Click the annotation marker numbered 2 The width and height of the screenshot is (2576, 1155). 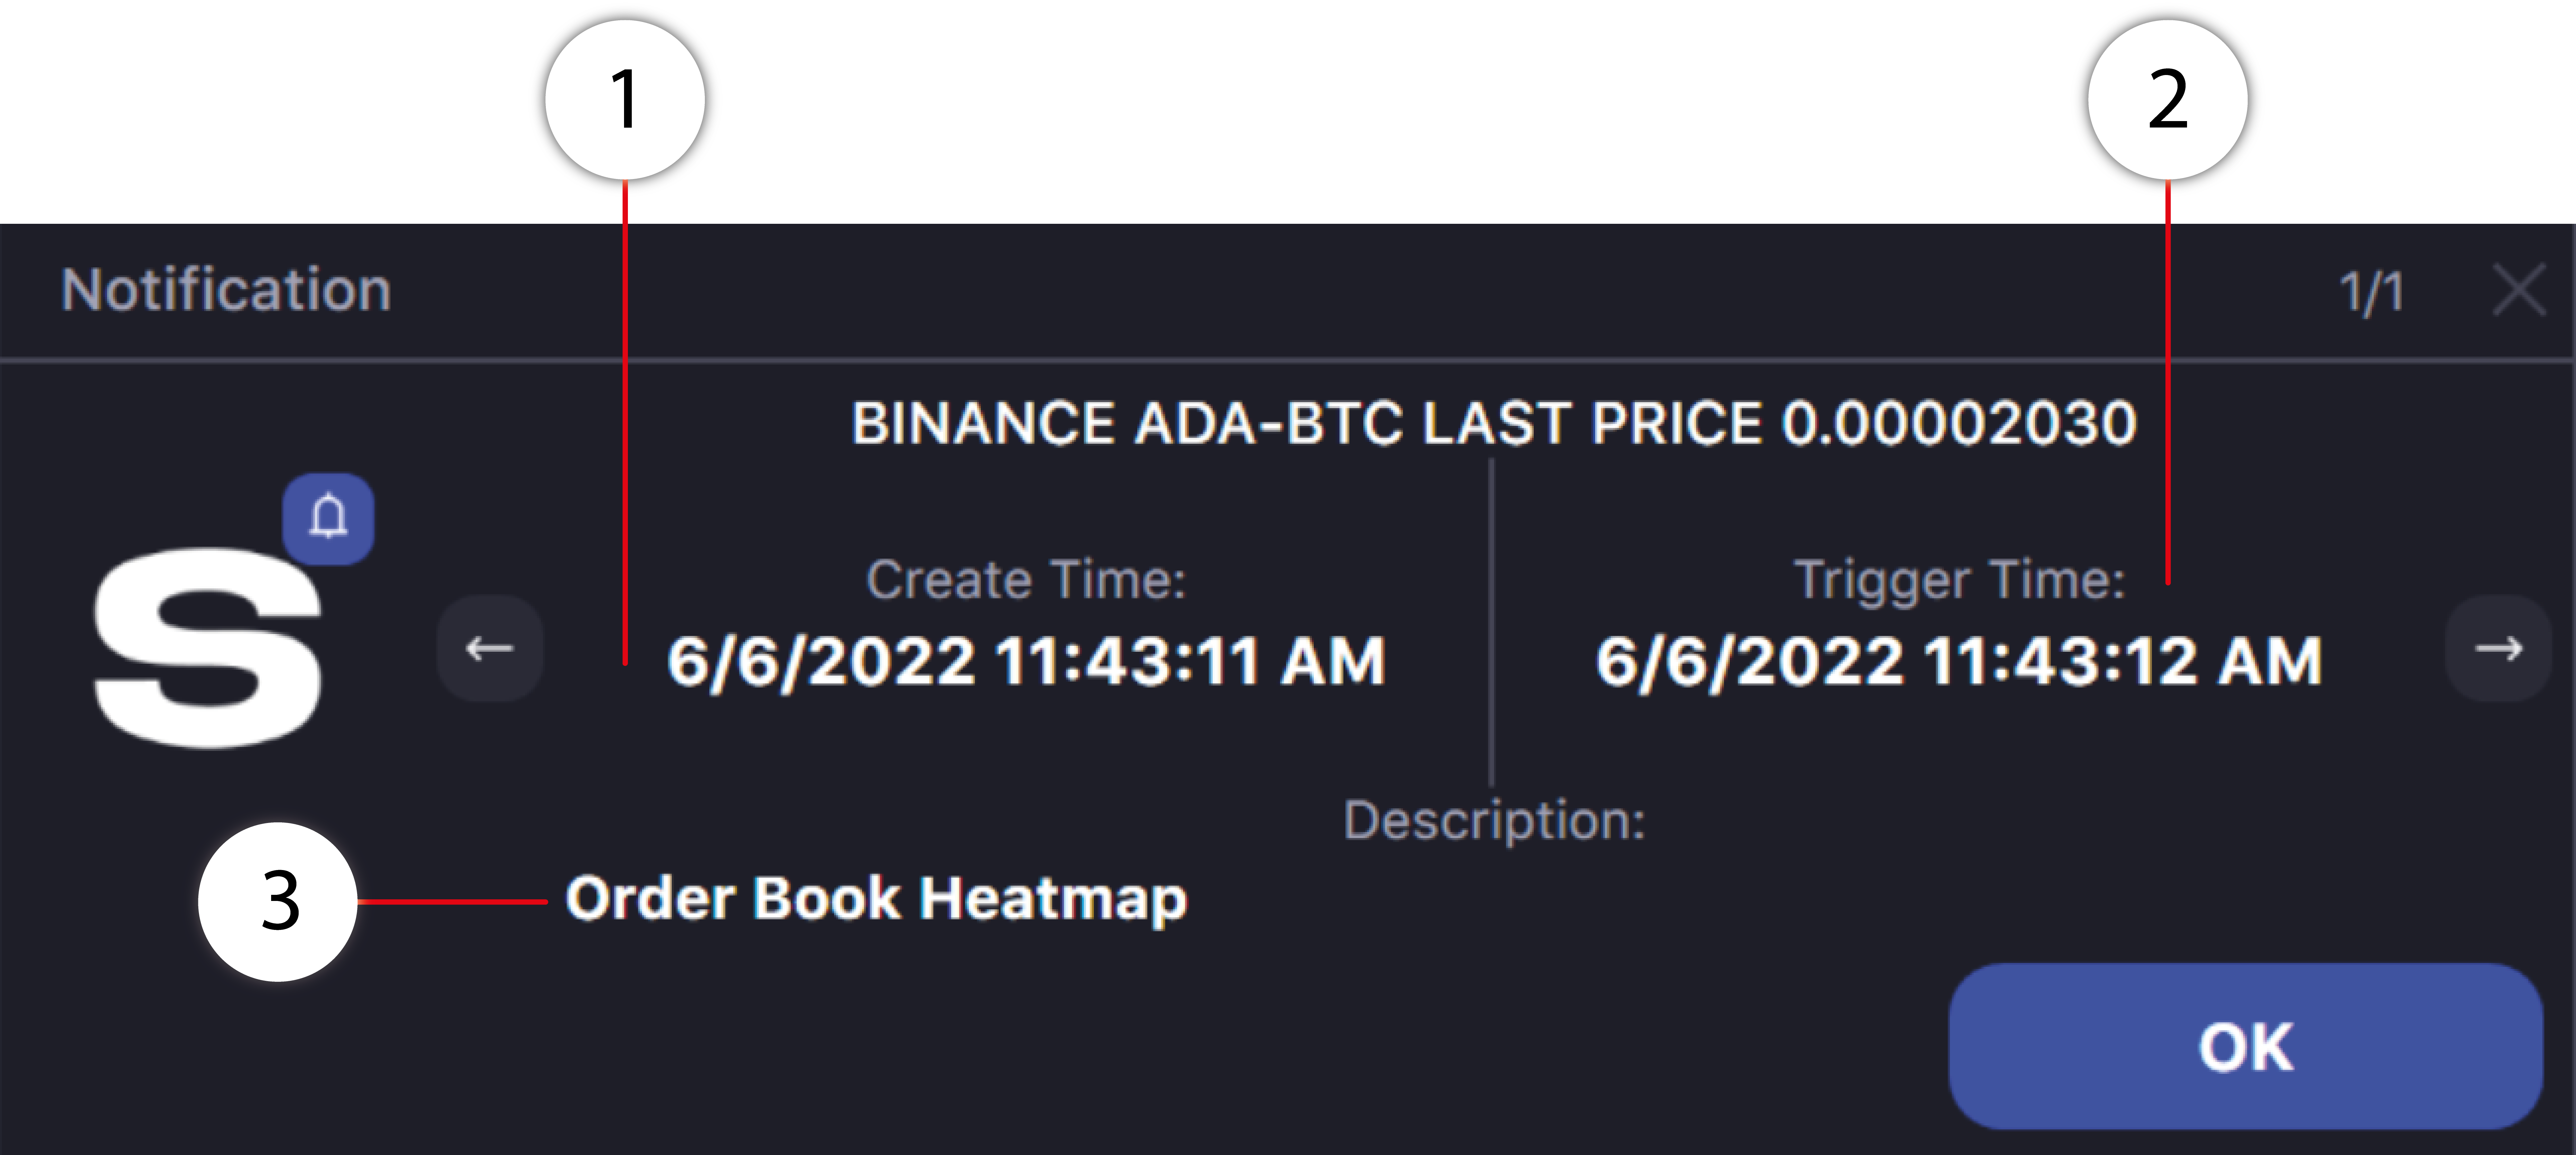coord(2167,100)
